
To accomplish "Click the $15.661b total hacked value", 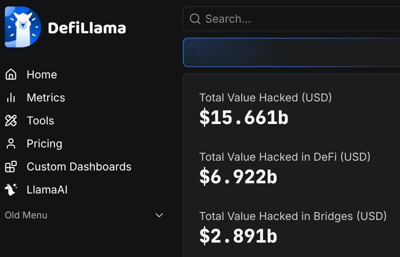I will [244, 118].
